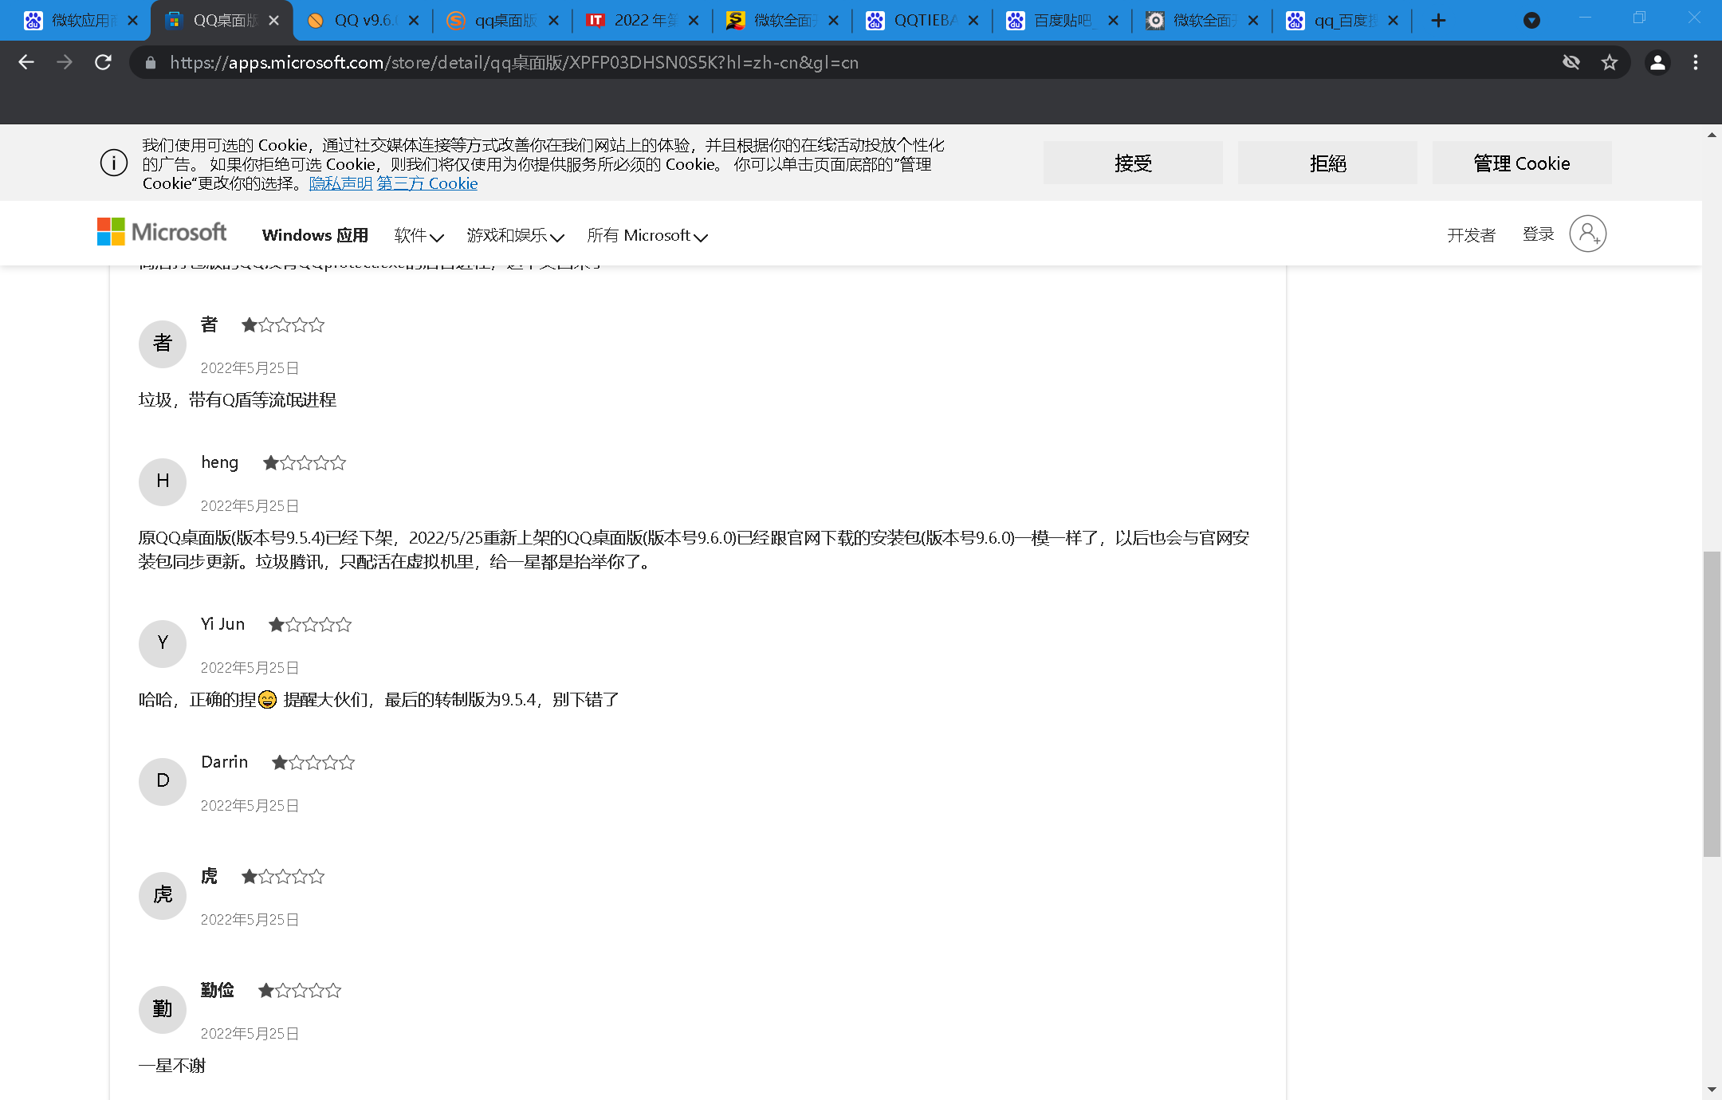Screen dimensions: 1722x1100
Task: Click the sign-in account avatar icon
Action: click(x=1587, y=234)
